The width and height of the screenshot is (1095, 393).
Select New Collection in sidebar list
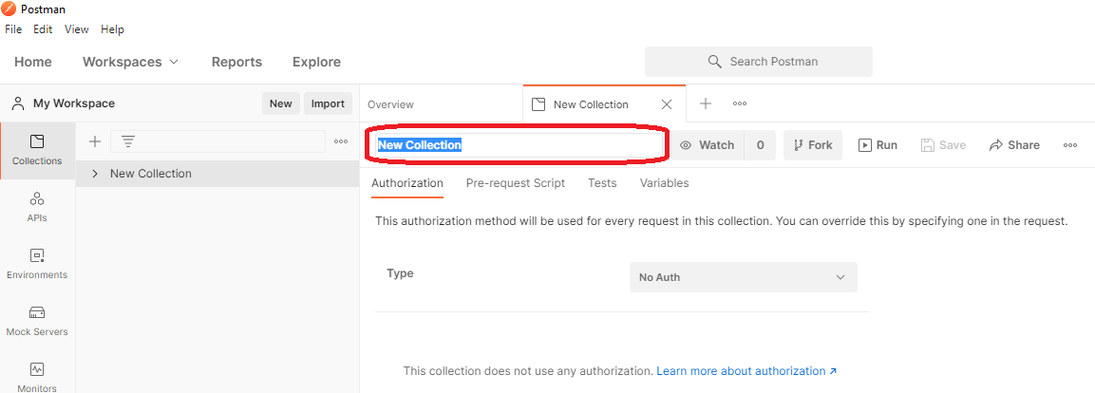coord(217,174)
